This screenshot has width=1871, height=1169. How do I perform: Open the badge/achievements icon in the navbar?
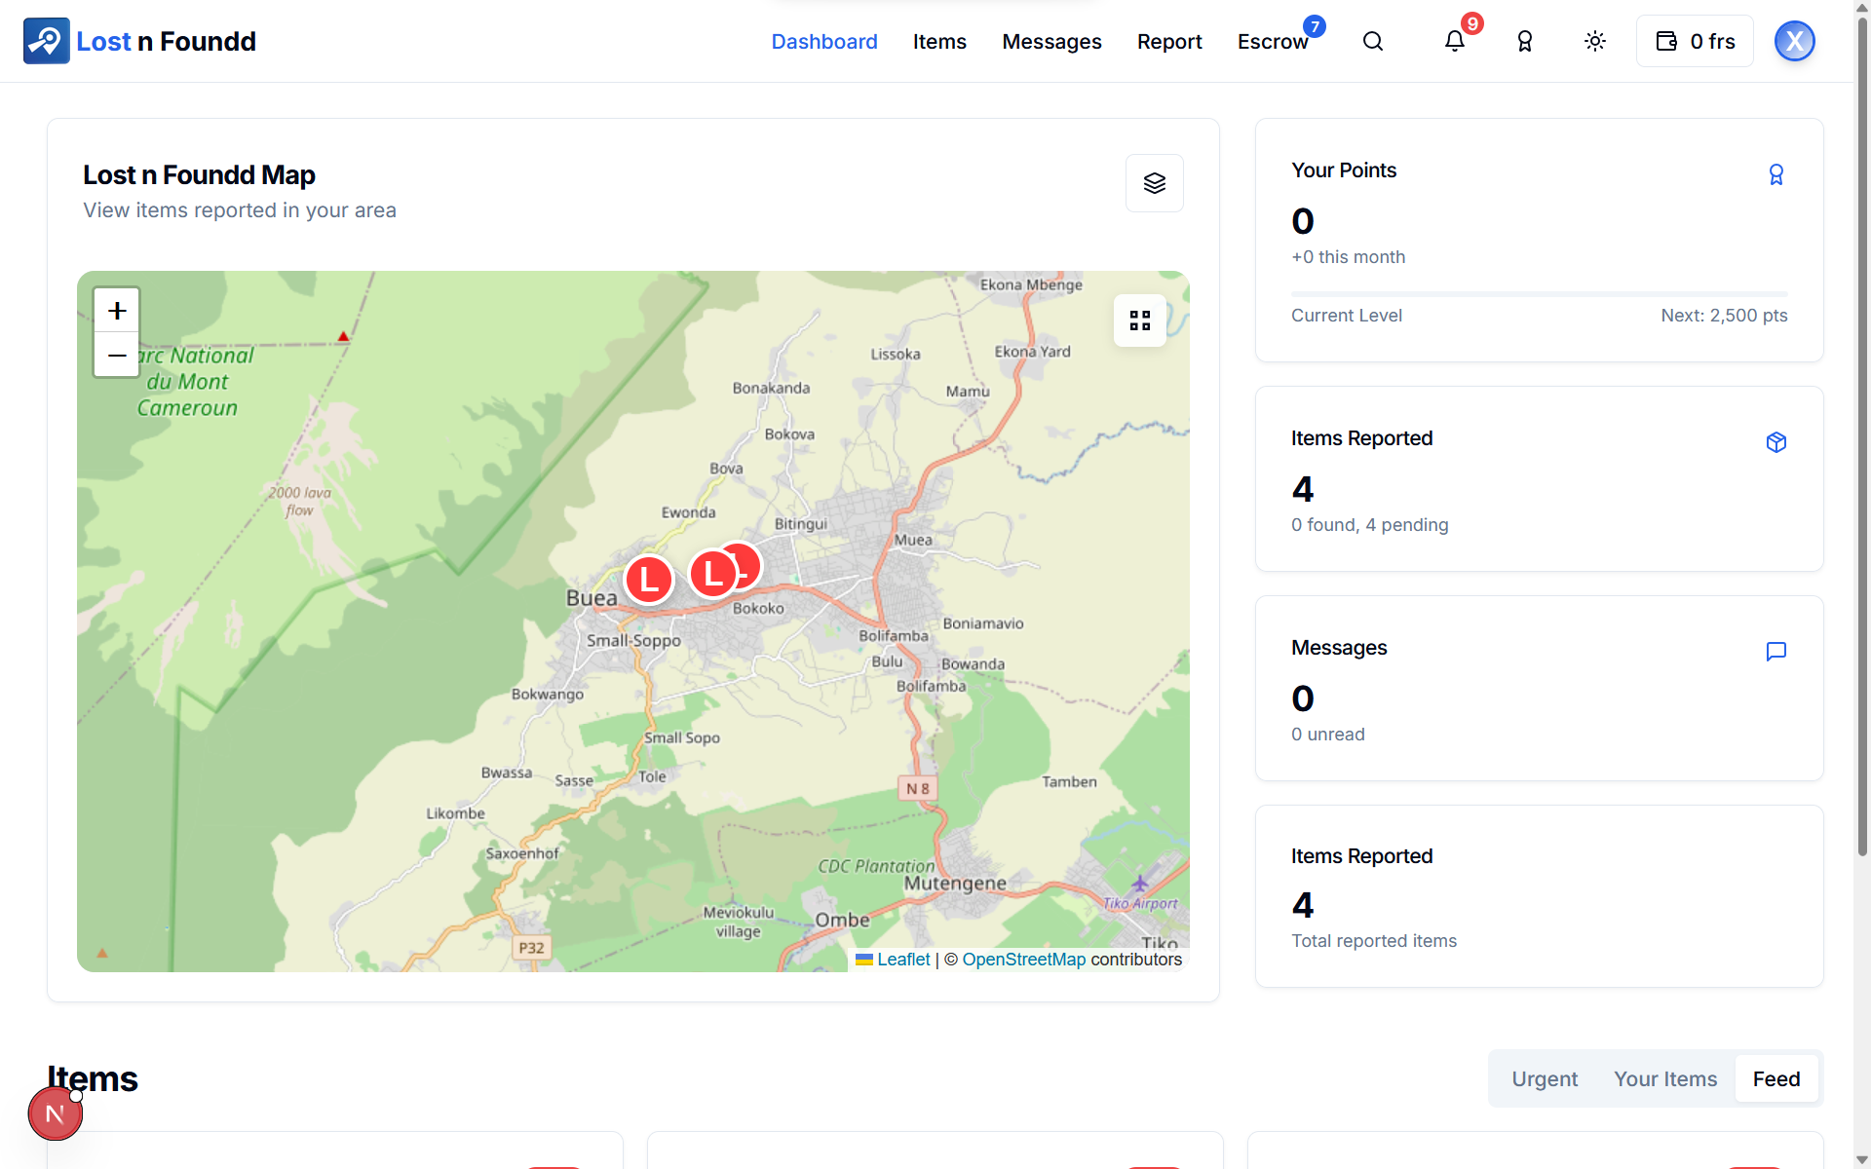click(1524, 41)
